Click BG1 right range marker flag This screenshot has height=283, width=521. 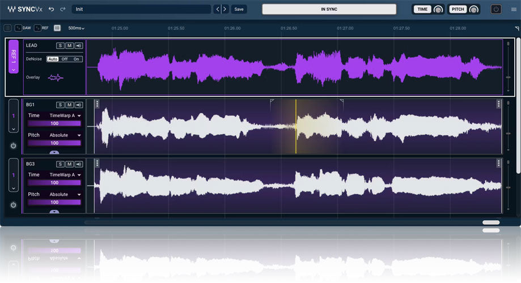pyautogui.click(x=341, y=101)
